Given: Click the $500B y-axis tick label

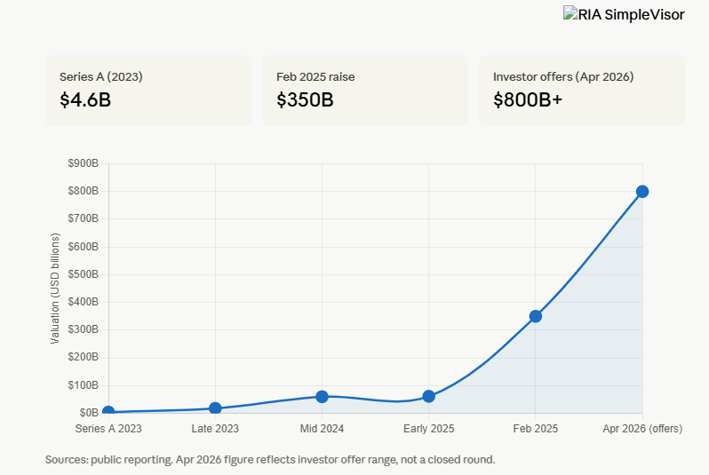Looking at the screenshot, I should 83,274.
